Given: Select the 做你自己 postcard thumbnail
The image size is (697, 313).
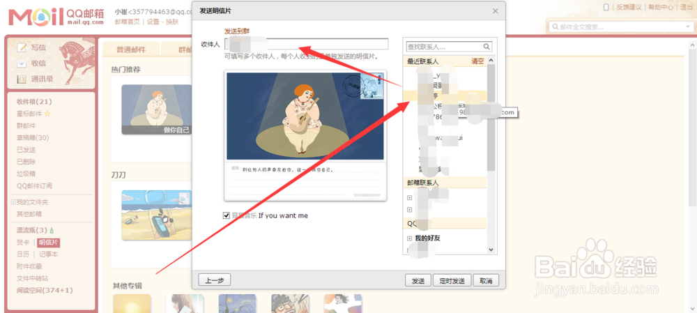Looking at the screenshot, I should pos(157,110).
